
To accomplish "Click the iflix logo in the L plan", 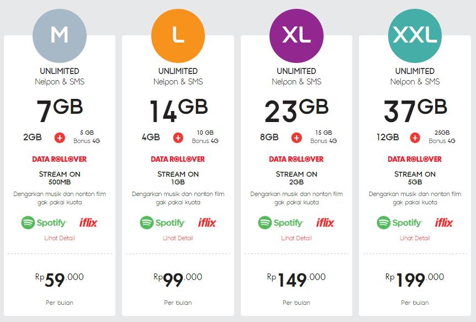I will coord(207,223).
